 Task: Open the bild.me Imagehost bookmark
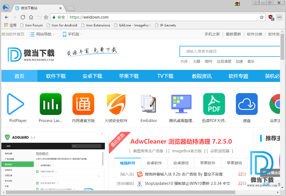pos(133,25)
